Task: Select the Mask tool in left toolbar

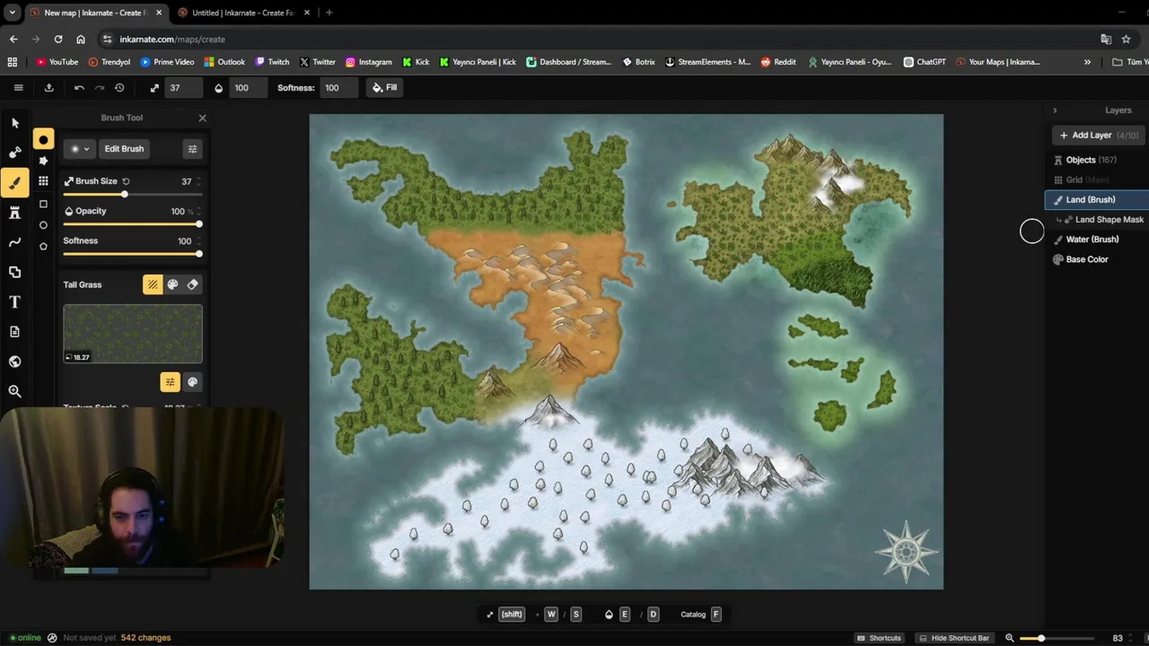Action: click(x=14, y=153)
